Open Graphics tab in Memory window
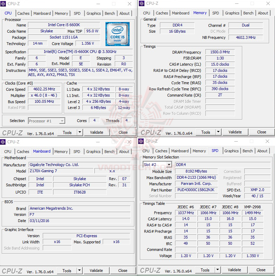This screenshot has width=275, height=276. [232, 13]
